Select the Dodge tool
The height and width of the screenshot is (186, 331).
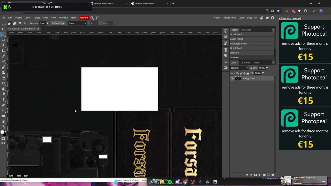(3, 94)
